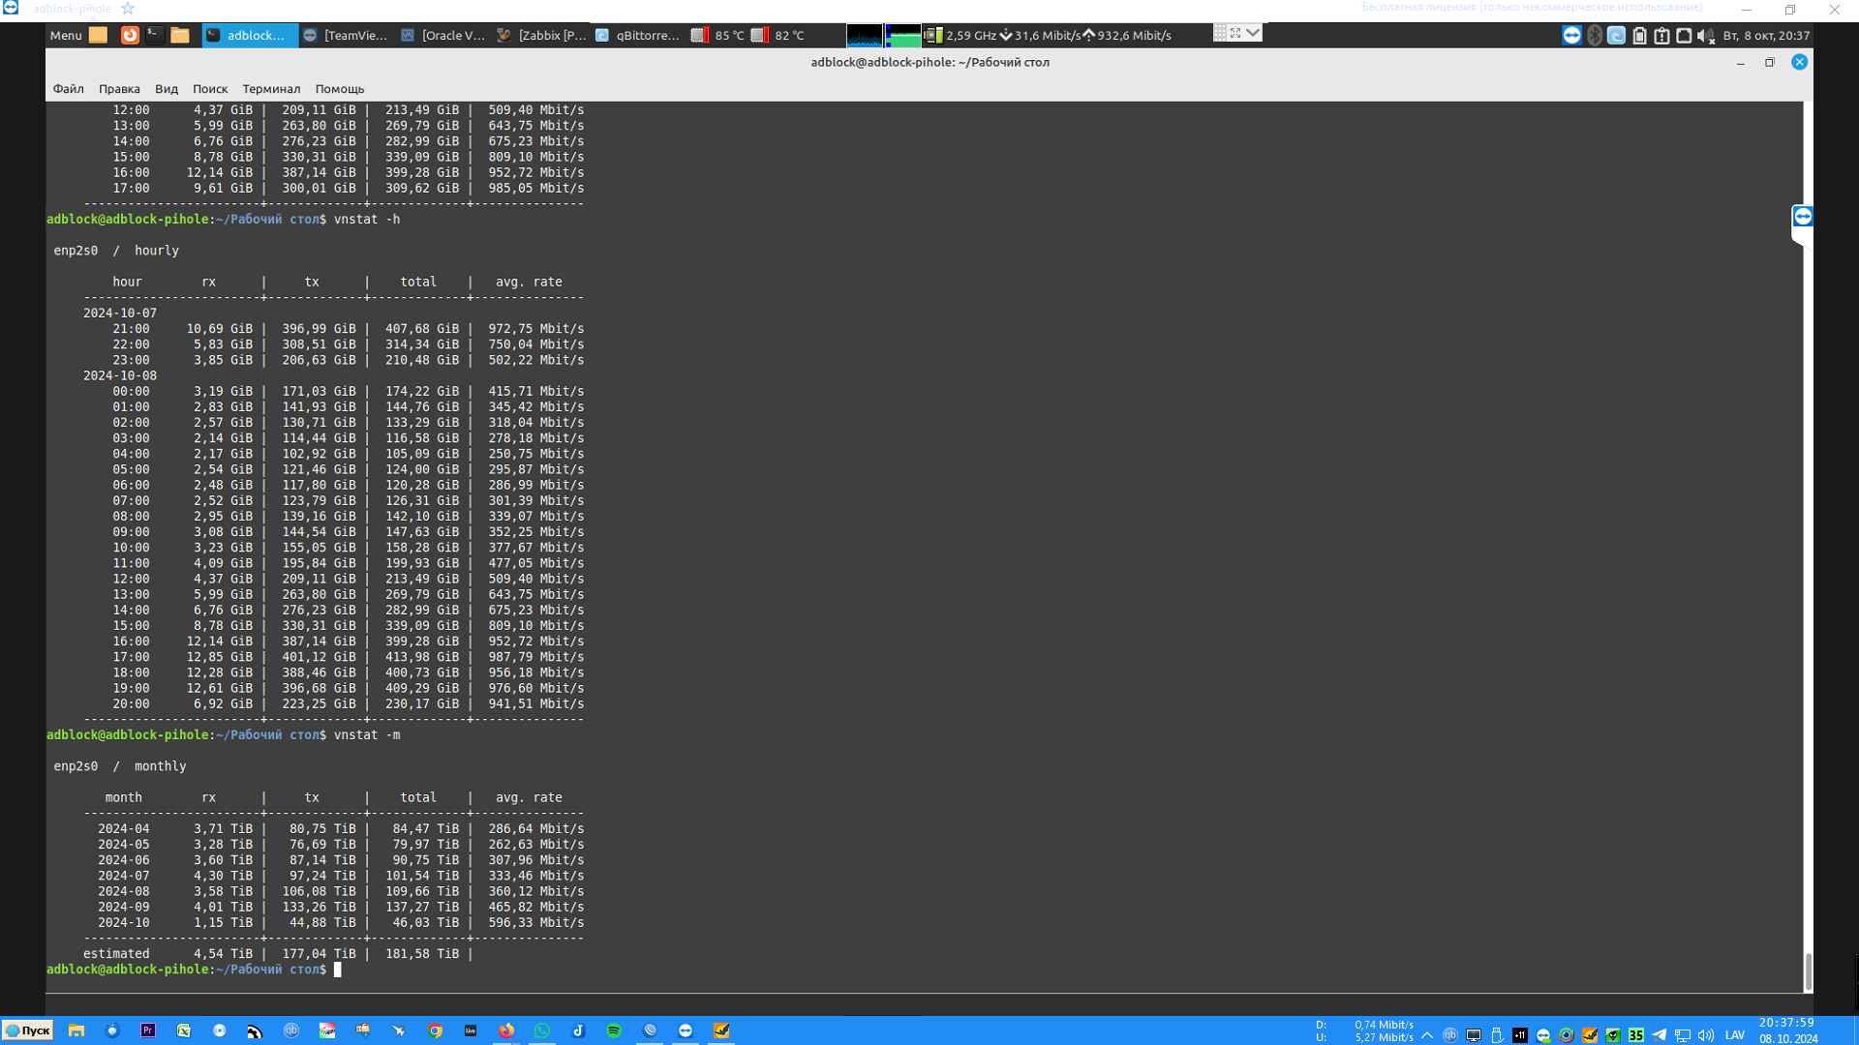Toggle TeamViewer fullscreen view icon
1859x1045 pixels.
coord(1235,33)
